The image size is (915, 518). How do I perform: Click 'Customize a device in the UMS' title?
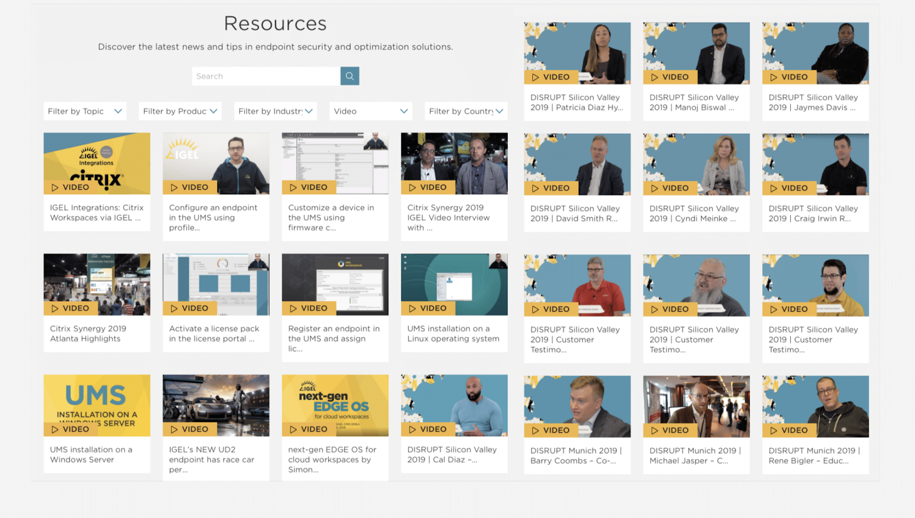[x=331, y=218]
